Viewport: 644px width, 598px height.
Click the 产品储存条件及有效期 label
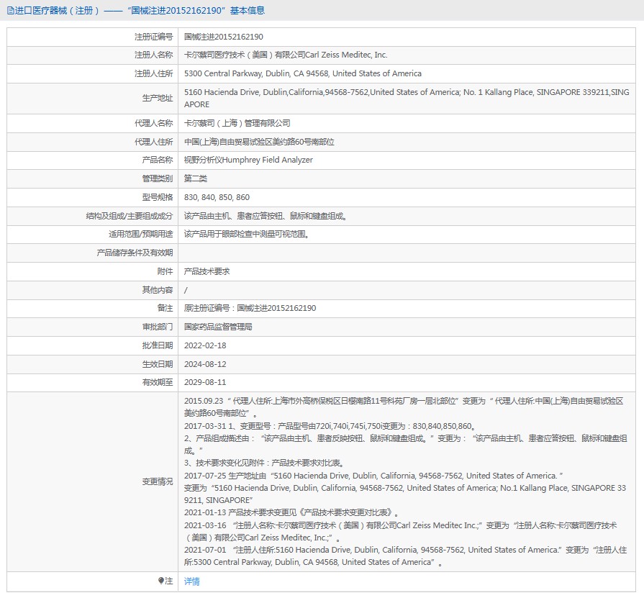coord(135,253)
